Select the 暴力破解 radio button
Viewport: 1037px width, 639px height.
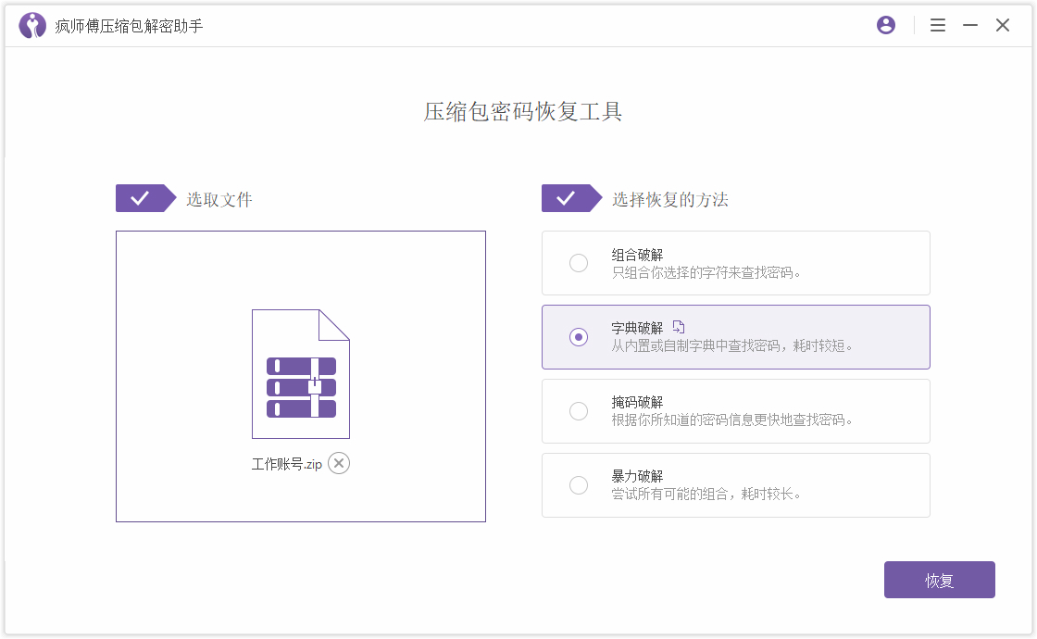pyautogui.click(x=579, y=485)
